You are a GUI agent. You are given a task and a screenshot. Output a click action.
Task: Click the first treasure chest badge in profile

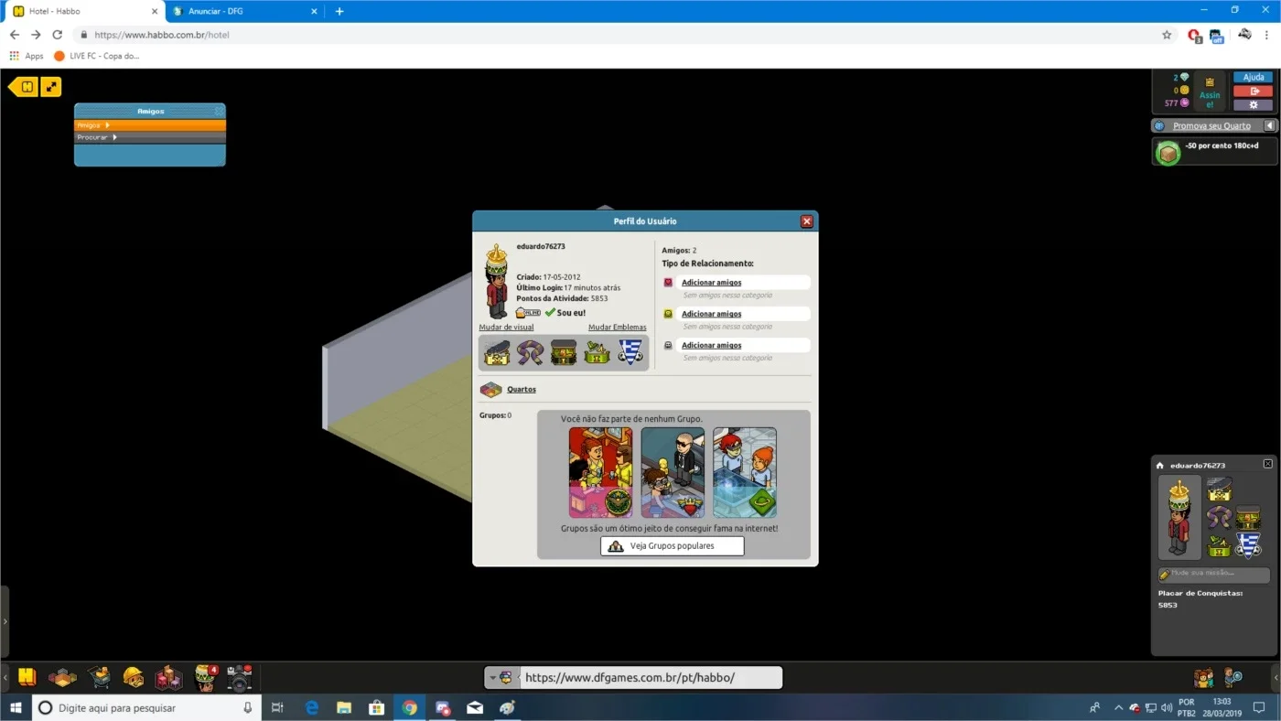[x=497, y=352]
